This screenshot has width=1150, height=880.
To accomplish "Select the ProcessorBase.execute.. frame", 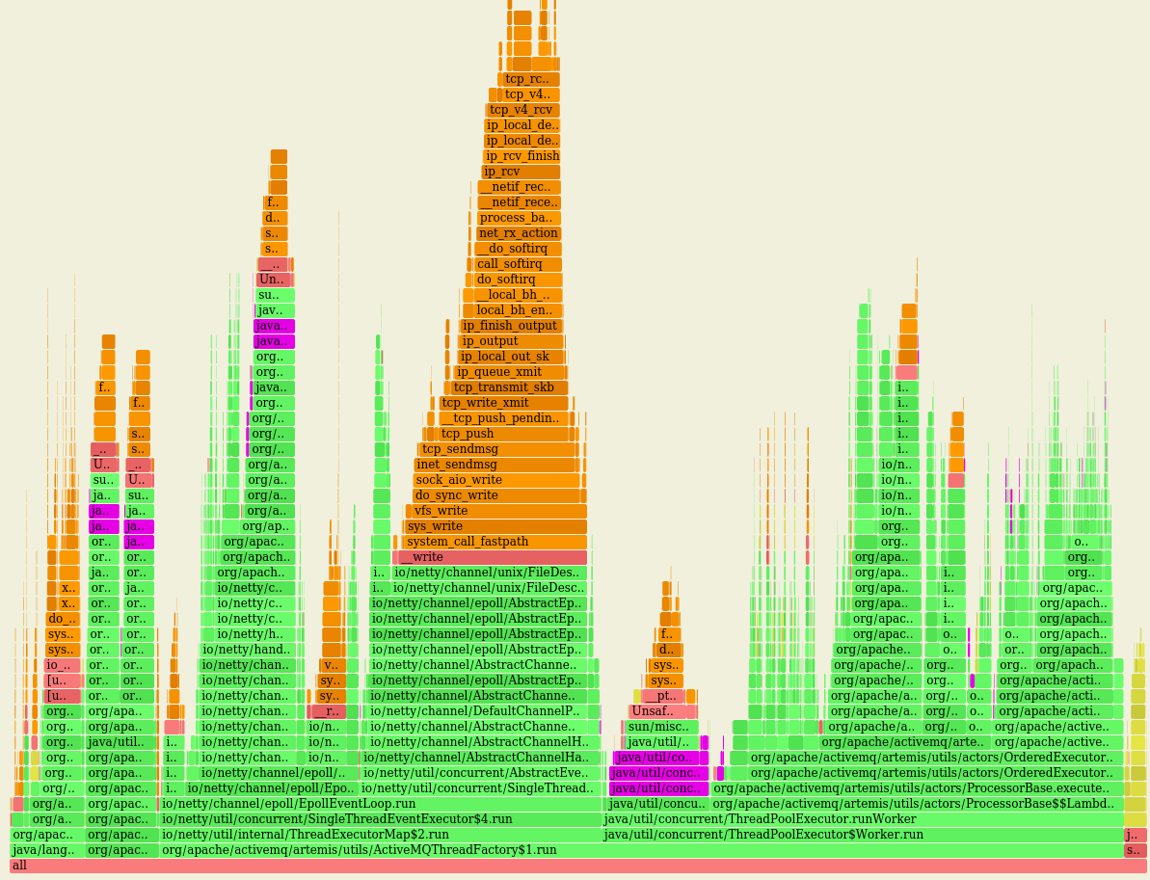I will coord(918,788).
